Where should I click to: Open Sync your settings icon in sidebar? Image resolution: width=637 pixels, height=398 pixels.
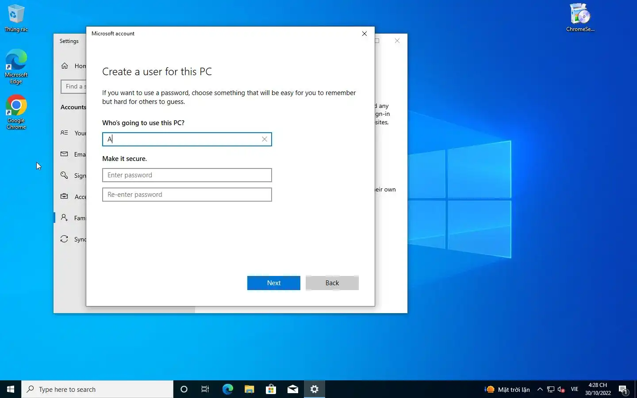(65, 239)
